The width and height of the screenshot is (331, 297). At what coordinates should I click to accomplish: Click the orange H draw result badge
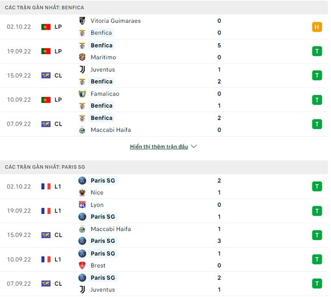click(317, 27)
